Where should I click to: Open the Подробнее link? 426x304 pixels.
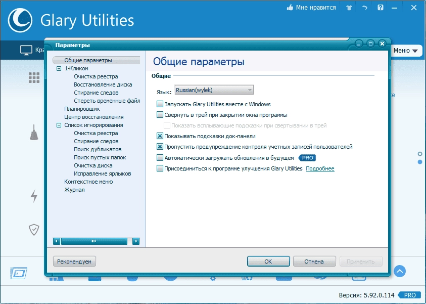pyautogui.click(x=320, y=168)
